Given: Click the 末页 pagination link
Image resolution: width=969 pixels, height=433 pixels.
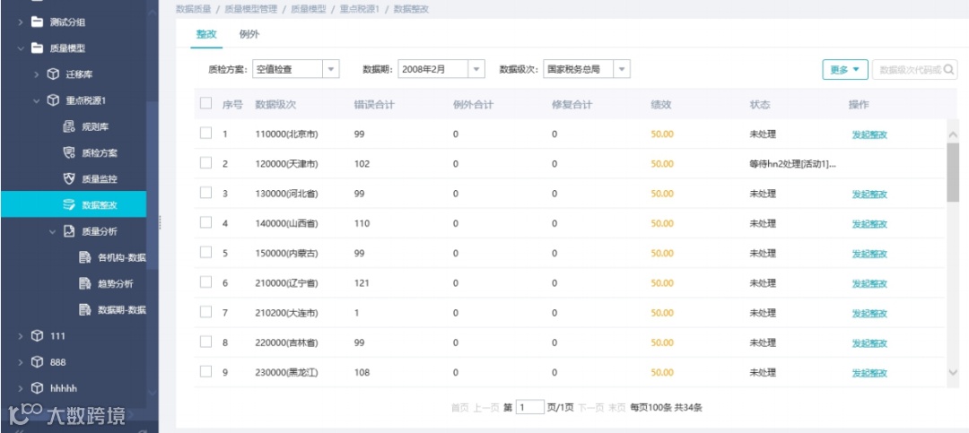Looking at the screenshot, I should point(617,408).
